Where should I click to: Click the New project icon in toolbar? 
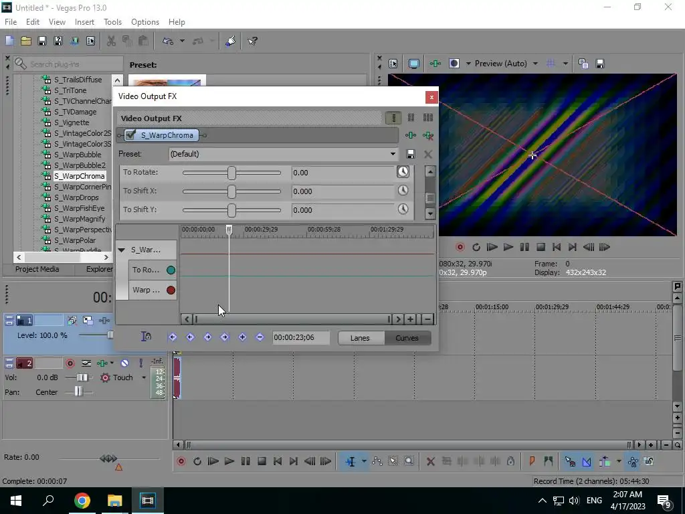(x=9, y=41)
